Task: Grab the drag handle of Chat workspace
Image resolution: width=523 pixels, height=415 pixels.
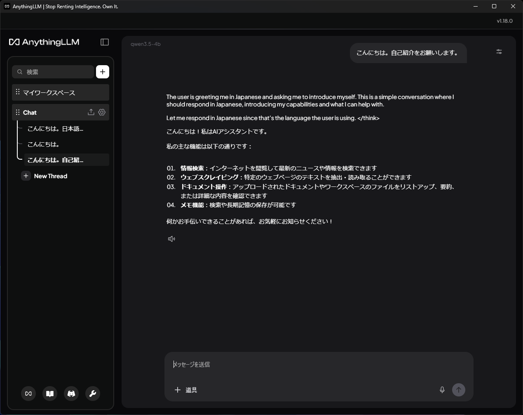Action: [x=18, y=112]
